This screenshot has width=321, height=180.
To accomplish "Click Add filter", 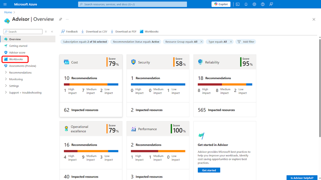I will click(x=246, y=42).
